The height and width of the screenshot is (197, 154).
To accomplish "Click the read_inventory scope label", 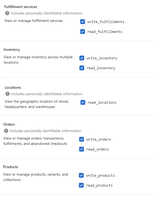I will click(101, 68).
